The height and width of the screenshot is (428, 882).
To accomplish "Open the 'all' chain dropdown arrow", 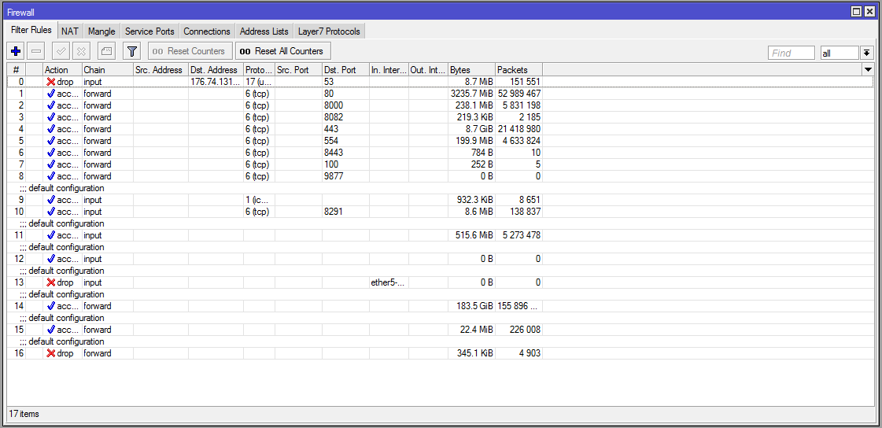I will click(867, 53).
